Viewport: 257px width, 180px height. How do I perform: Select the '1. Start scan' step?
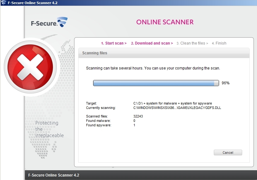pos(114,43)
